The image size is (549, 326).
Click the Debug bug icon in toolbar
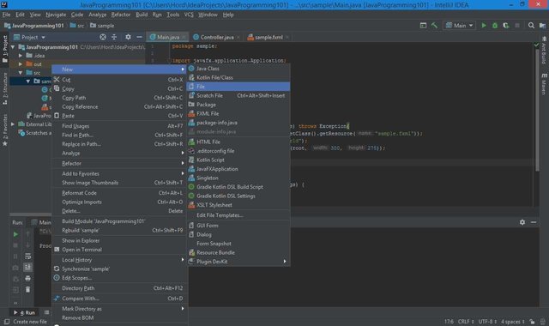click(495, 26)
